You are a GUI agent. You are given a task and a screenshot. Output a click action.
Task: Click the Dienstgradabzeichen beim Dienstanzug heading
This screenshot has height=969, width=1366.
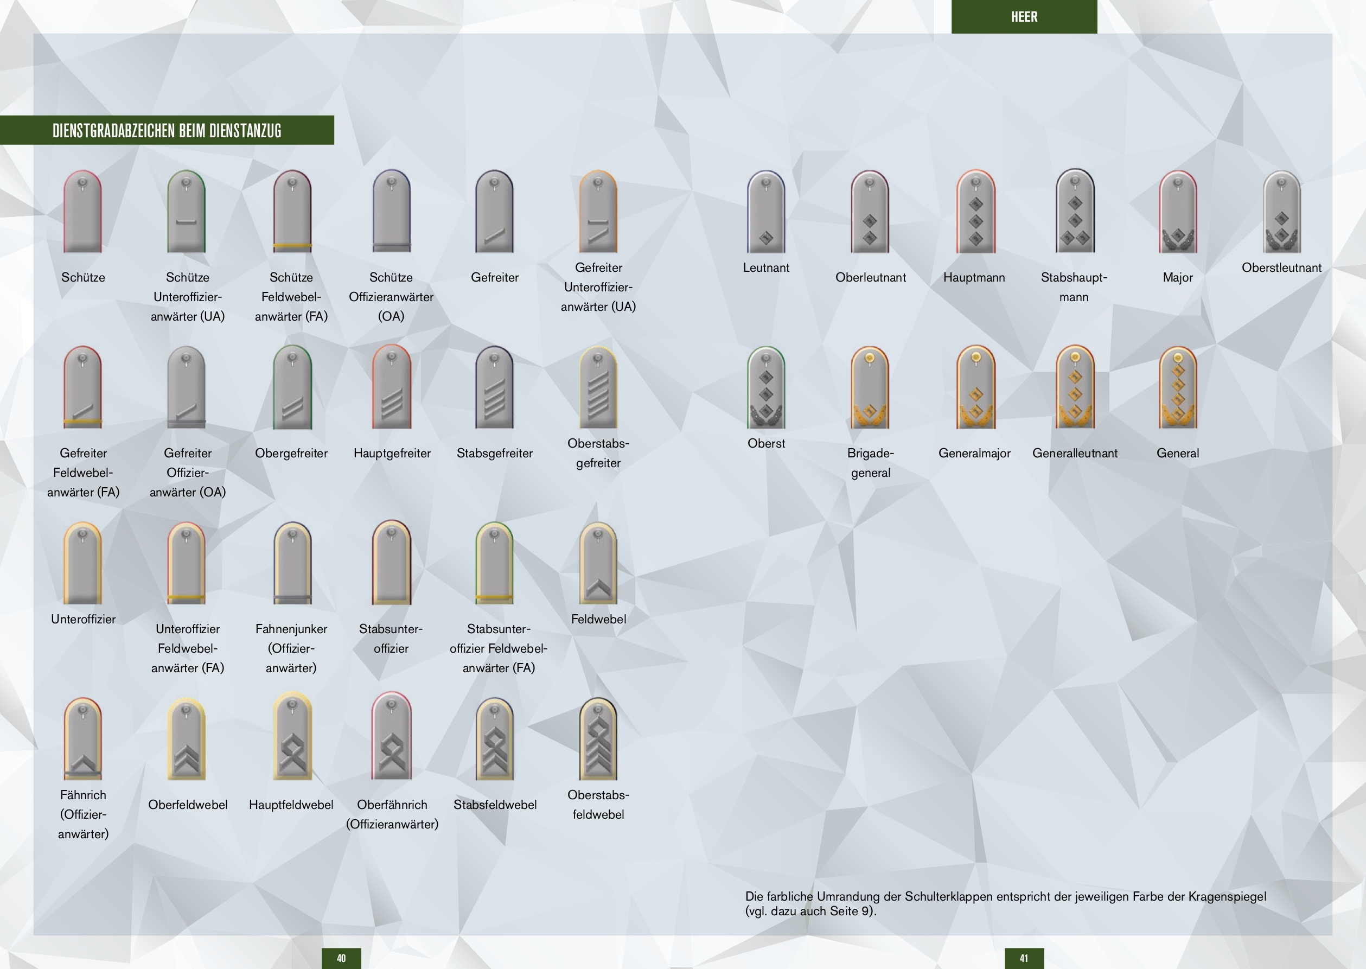pos(167,131)
